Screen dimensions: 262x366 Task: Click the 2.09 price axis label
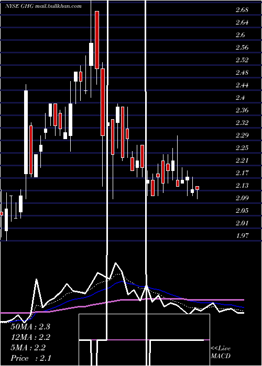242,198
